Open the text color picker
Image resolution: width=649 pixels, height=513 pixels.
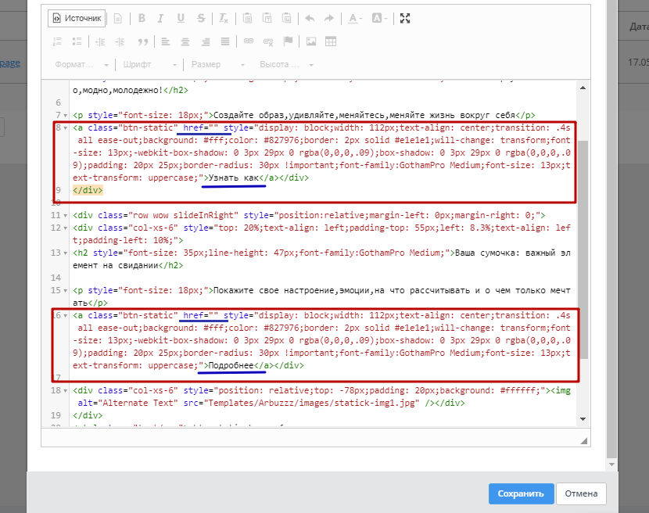tap(355, 18)
